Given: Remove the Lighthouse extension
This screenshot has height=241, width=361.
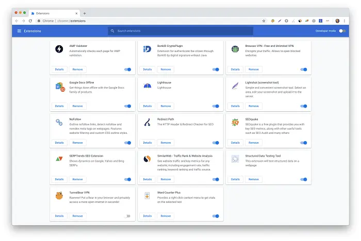Looking at the screenshot, I should pyautogui.click(x=166, y=106).
